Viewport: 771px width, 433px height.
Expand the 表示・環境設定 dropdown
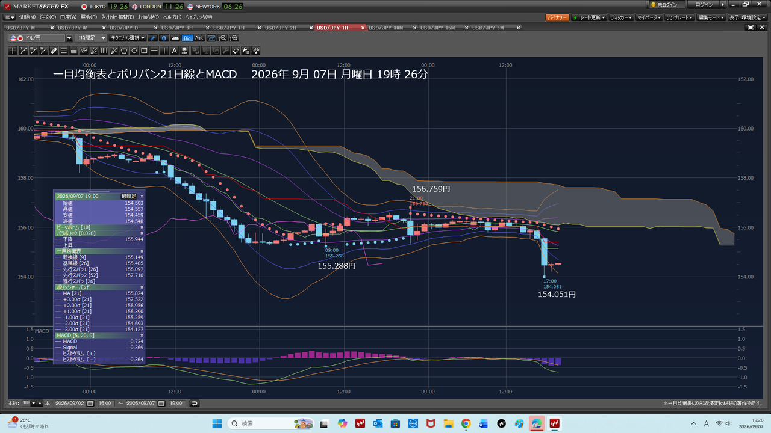(x=748, y=17)
